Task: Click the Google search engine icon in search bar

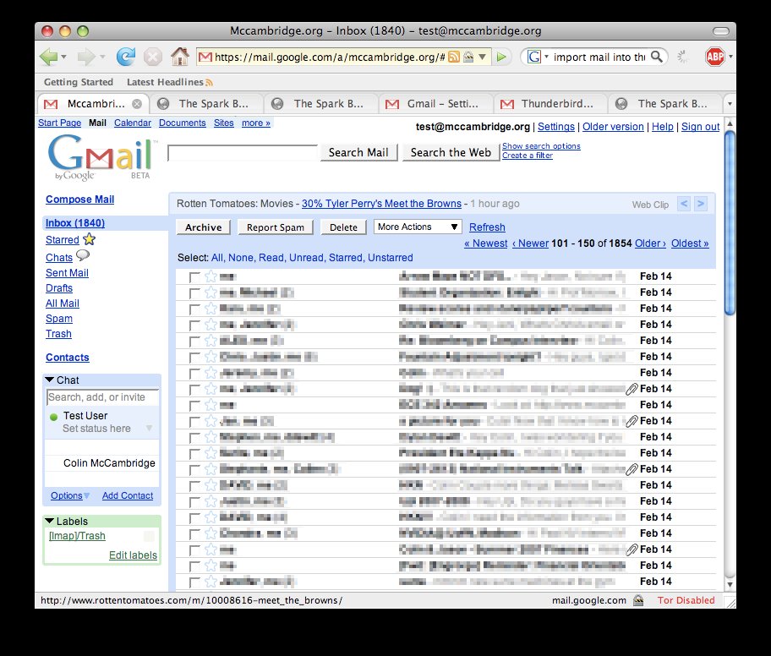Action: point(533,57)
